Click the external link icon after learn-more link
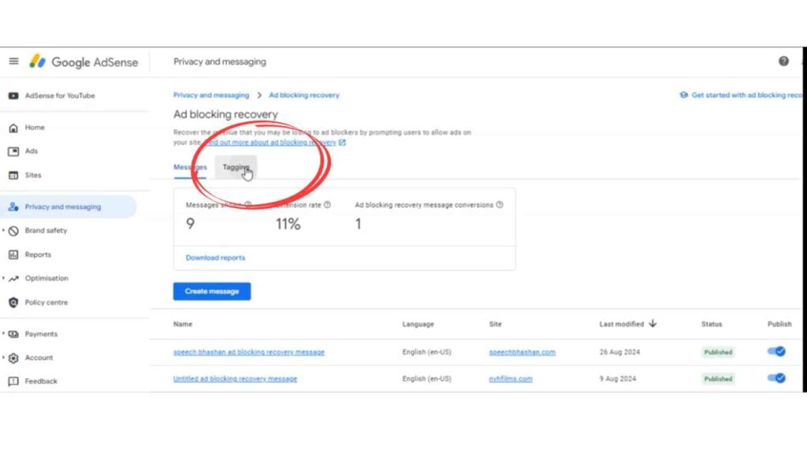This screenshot has height=454, width=807. pyautogui.click(x=342, y=143)
